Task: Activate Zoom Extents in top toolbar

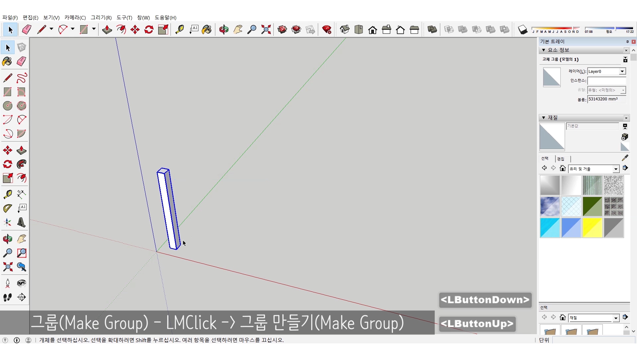Action: click(x=266, y=30)
